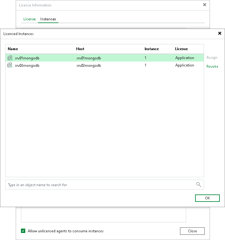Select the srv01mongodb name cell
Viewport: 225px width, 240px height.
27,58
